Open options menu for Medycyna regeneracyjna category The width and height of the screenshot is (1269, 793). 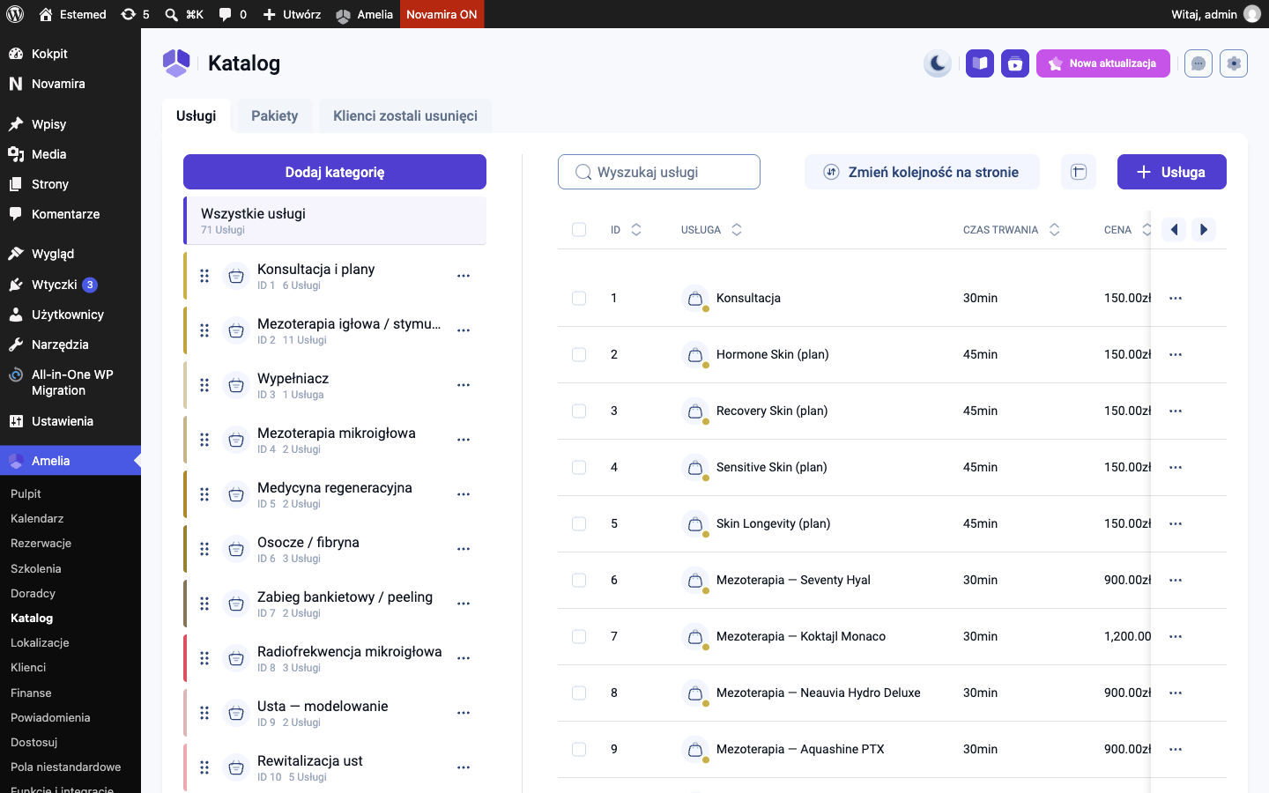tap(464, 494)
